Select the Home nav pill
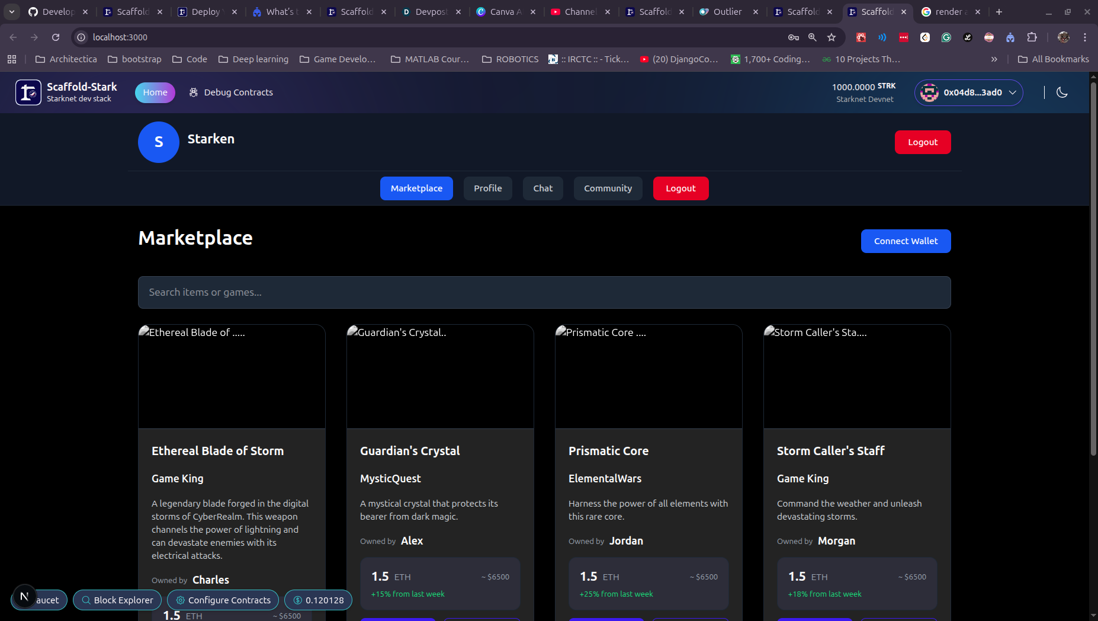Viewport: 1098px width, 621px height. click(x=155, y=92)
